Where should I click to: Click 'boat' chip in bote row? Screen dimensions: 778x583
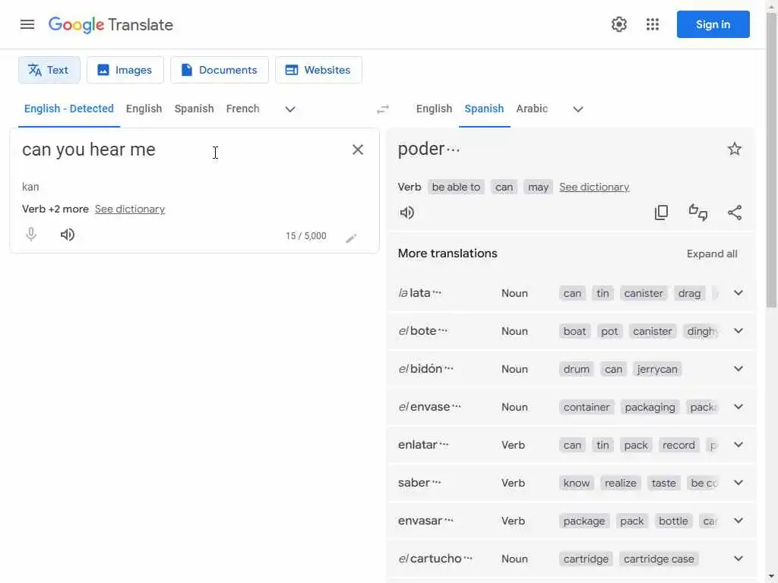pos(574,331)
